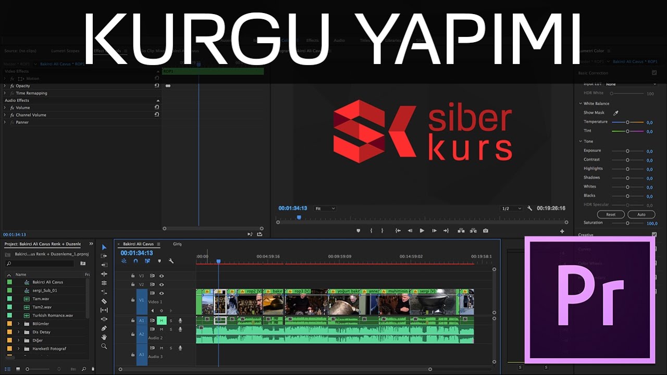The image size is (667, 375).
Task: Reset the Opacity effect
Action: click(x=157, y=85)
